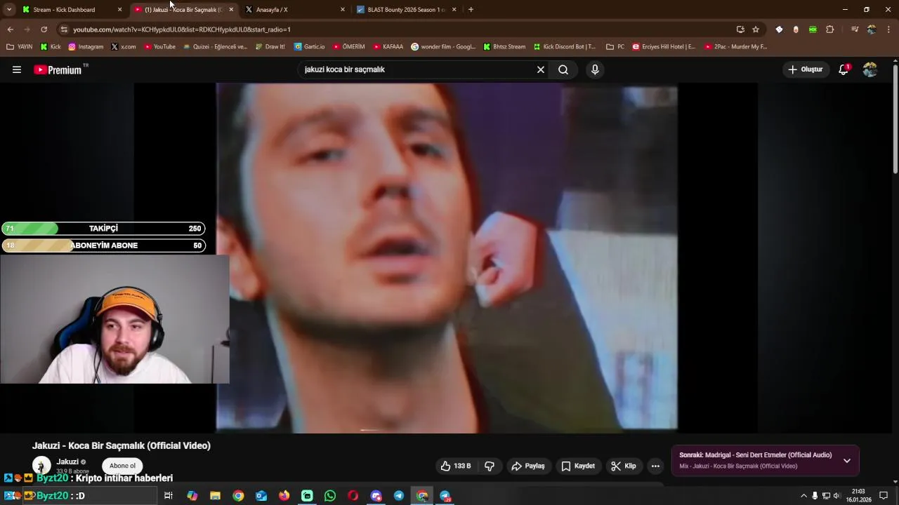Screen dimensions: 899x505
Task: Open the Chrome three-dot menu
Action: [888, 29]
